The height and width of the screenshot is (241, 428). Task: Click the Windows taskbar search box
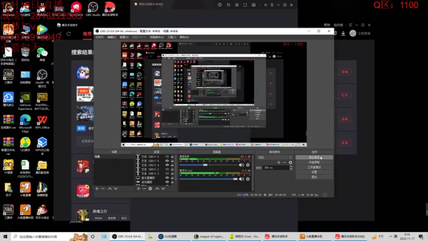(37, 236)
